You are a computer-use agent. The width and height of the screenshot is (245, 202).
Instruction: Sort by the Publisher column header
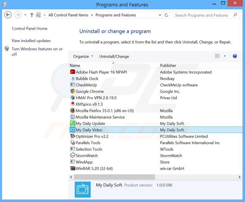(201, 66)
